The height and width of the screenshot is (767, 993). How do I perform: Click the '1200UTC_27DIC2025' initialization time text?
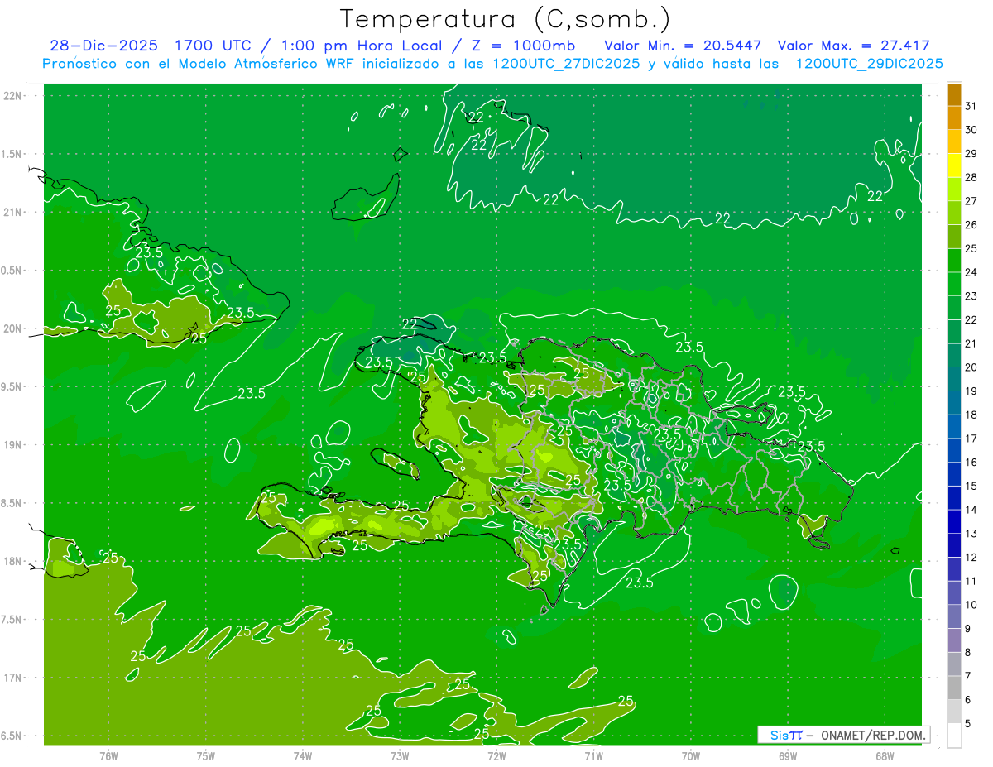tap(566, 64)
